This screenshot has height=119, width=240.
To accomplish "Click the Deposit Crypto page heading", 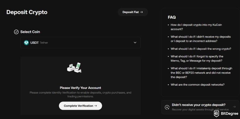I will point(27,12).
